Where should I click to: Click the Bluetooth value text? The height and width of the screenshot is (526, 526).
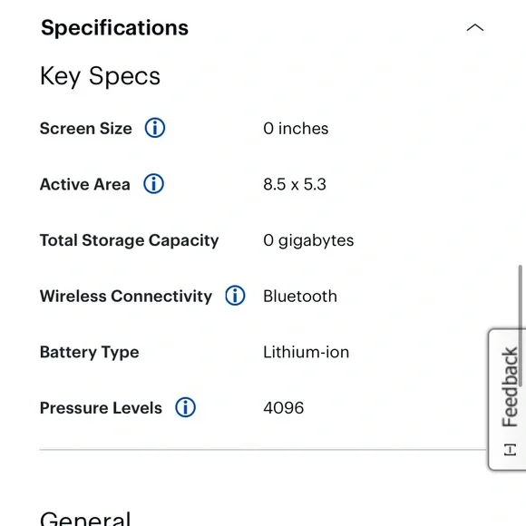(x=300, y=297)
